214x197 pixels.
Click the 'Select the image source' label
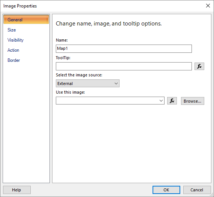(79, 75)
